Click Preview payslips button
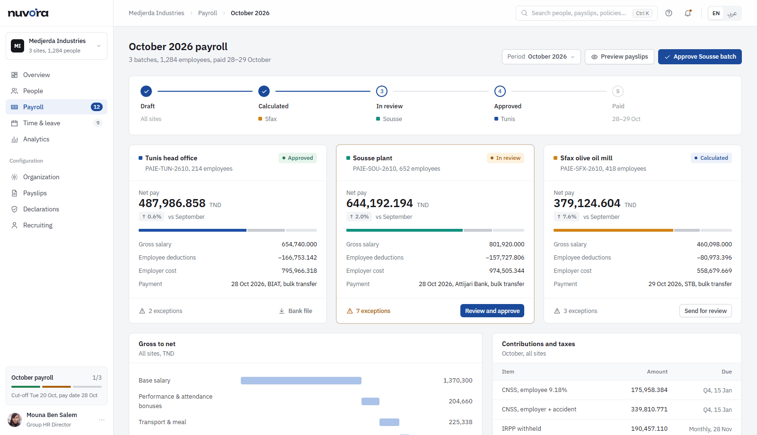The image size is (757, 435). [620, 57]
